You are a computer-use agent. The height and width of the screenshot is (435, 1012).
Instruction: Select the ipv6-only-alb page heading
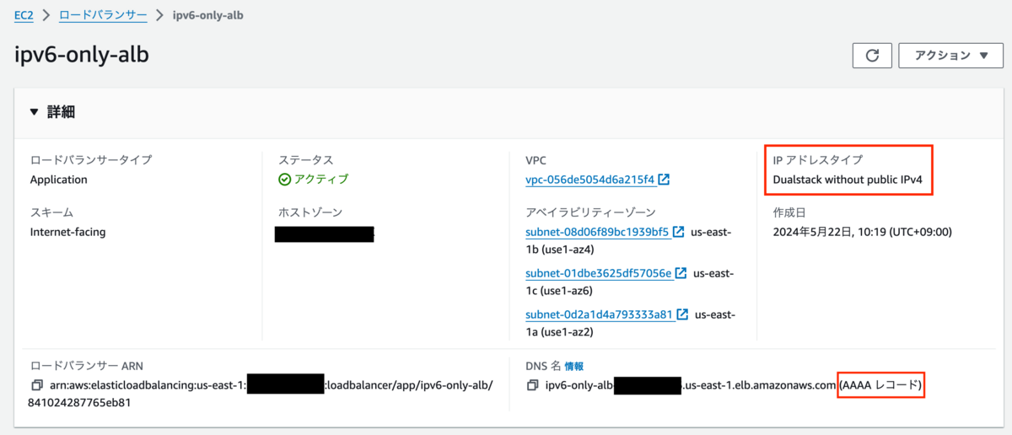(x=82, y=54)
